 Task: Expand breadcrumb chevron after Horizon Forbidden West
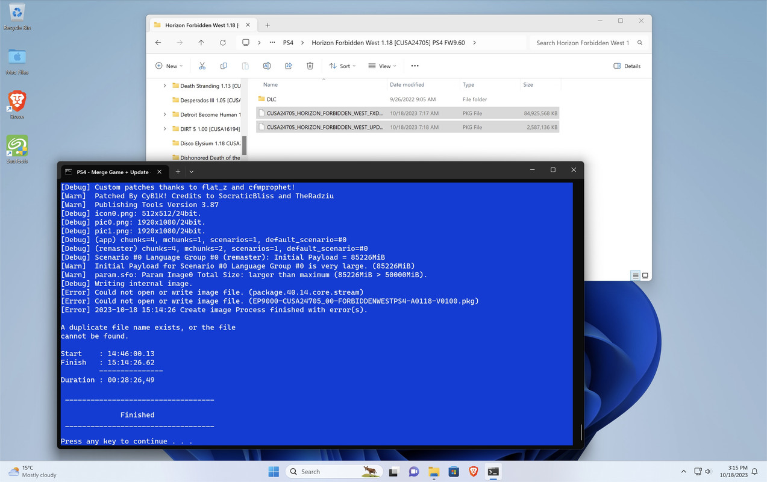(475, 43)
